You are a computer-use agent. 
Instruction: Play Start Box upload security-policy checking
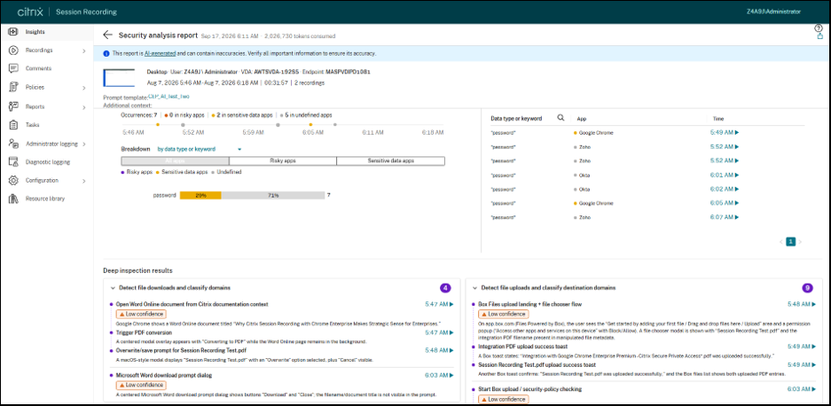(x=802, y=389)
